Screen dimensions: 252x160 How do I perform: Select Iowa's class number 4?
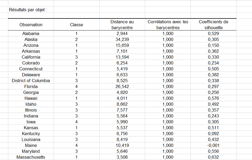[77, 122]
